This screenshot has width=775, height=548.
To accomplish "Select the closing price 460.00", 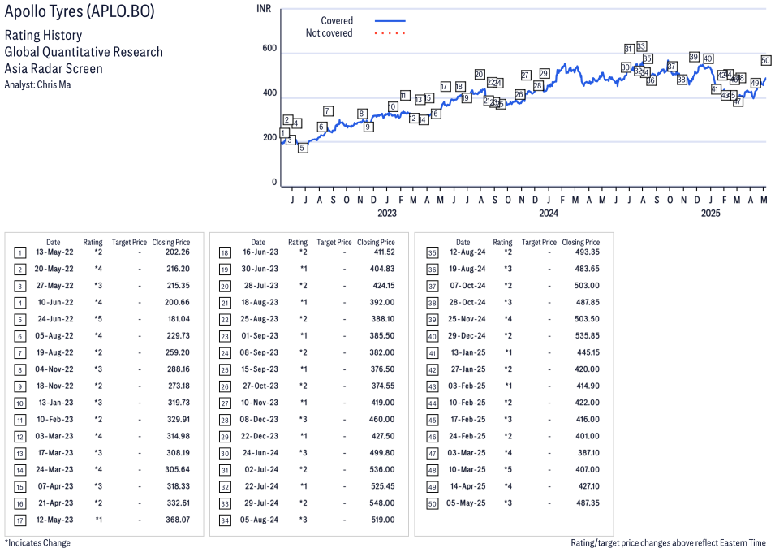I will tap(382, 420).
